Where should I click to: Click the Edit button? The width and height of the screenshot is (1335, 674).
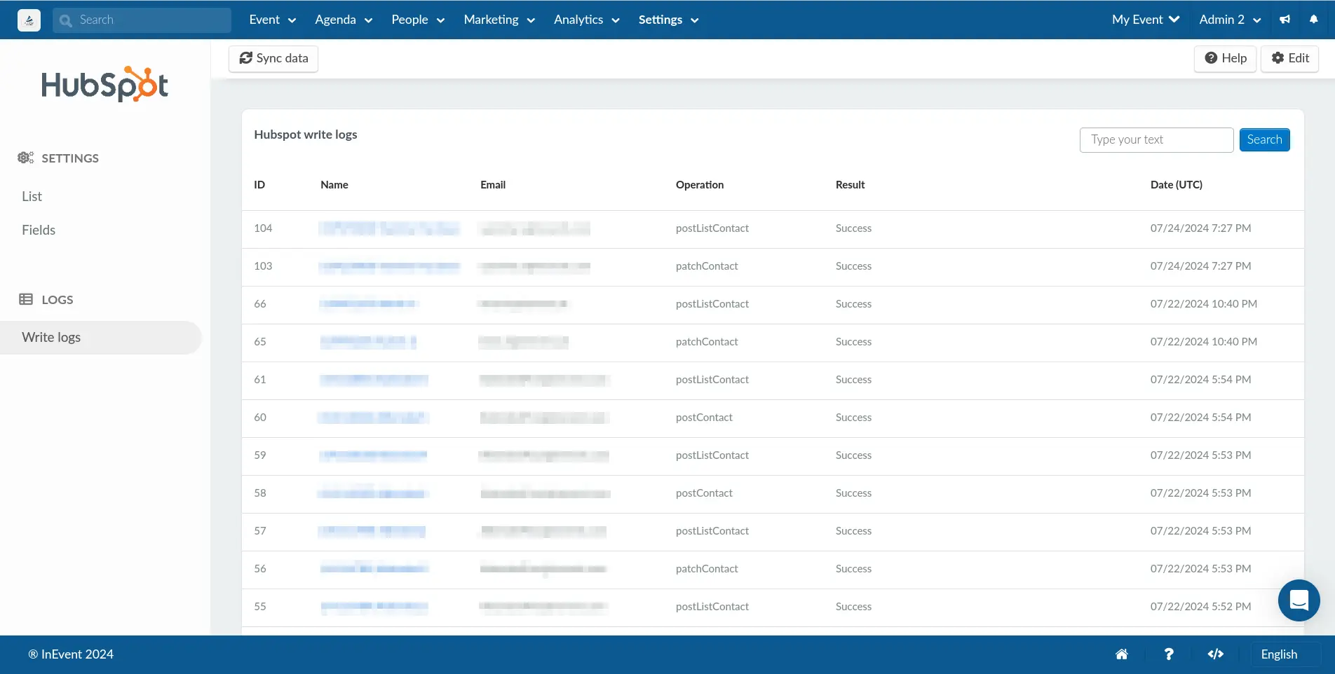click(x=1289, y=59)
